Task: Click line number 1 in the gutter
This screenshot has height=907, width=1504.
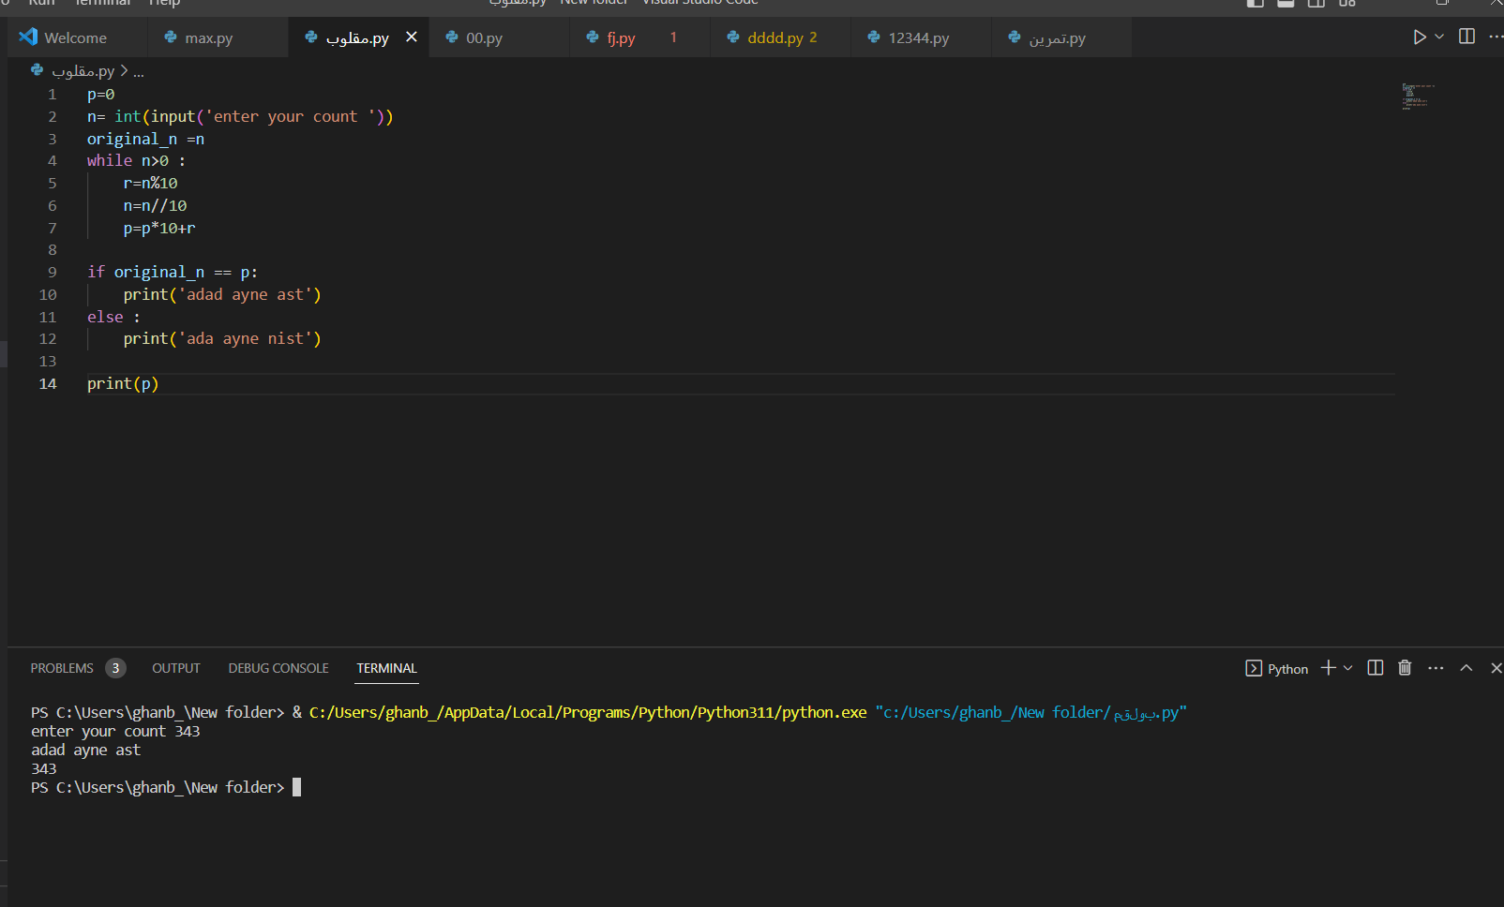Action: (53, 95)
